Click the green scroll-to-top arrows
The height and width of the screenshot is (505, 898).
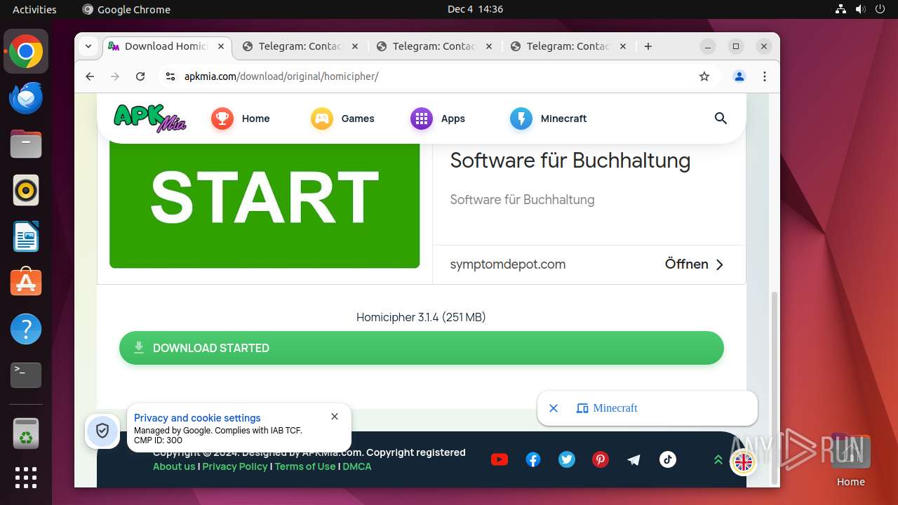click(718, 460)
